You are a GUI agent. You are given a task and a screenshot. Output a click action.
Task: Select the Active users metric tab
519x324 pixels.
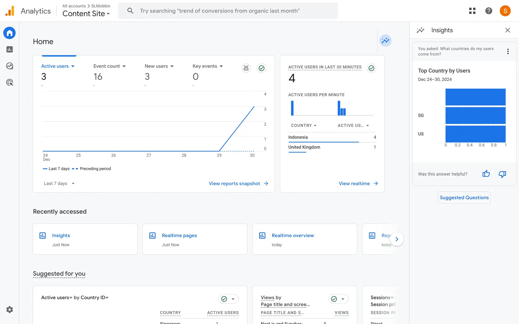click(55, 66)
